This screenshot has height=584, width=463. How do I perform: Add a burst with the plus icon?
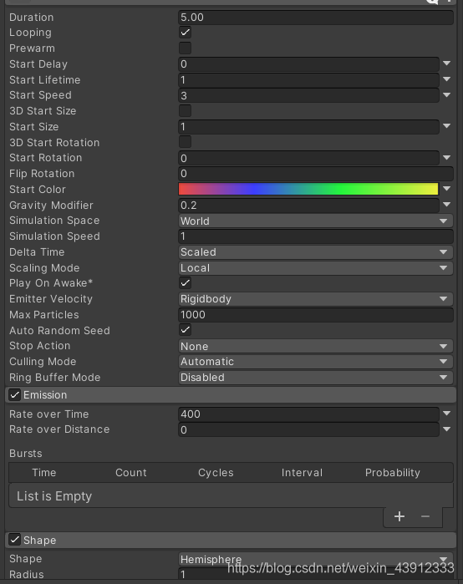pos(399,516)
